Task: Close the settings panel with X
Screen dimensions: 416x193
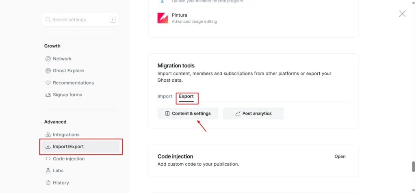Action: tap(402, 14)
